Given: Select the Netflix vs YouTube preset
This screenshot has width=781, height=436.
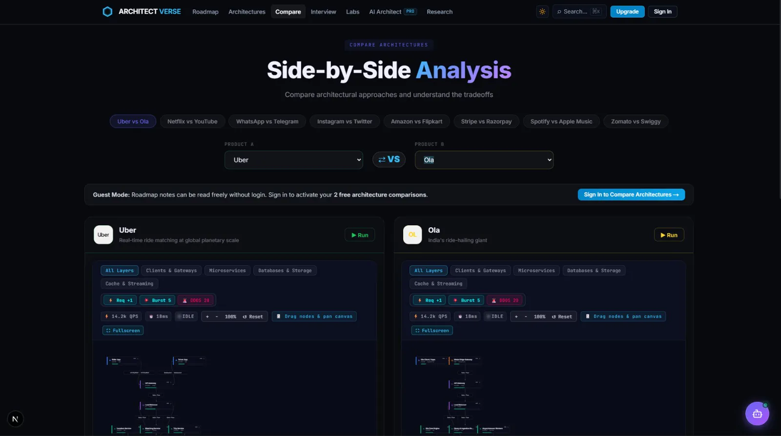Looking at the screenshot, I should (192, 121).
